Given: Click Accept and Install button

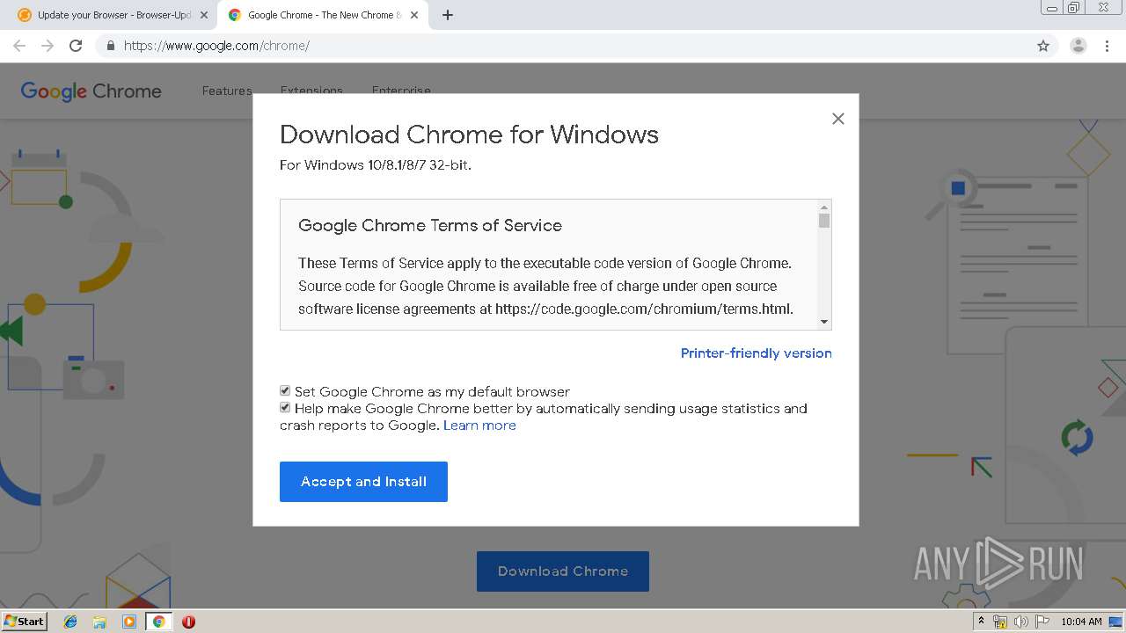Looking at the screenshot, I should click(x=363, y=482).
